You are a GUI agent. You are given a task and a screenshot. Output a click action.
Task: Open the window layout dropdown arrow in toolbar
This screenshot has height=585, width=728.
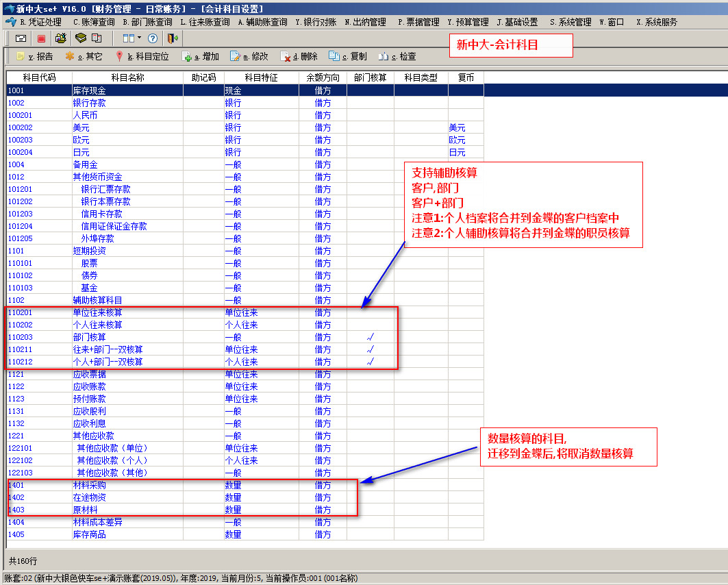tap(139, 38)
